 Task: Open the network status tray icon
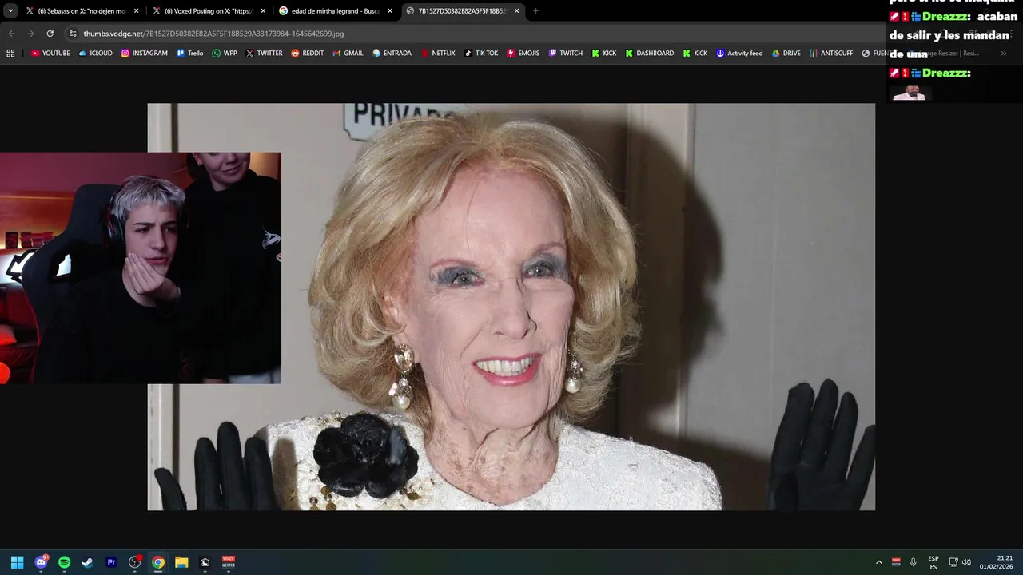tap(953, 562)
